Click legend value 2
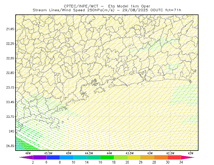 pyautogui.click(x=33, y=162)
